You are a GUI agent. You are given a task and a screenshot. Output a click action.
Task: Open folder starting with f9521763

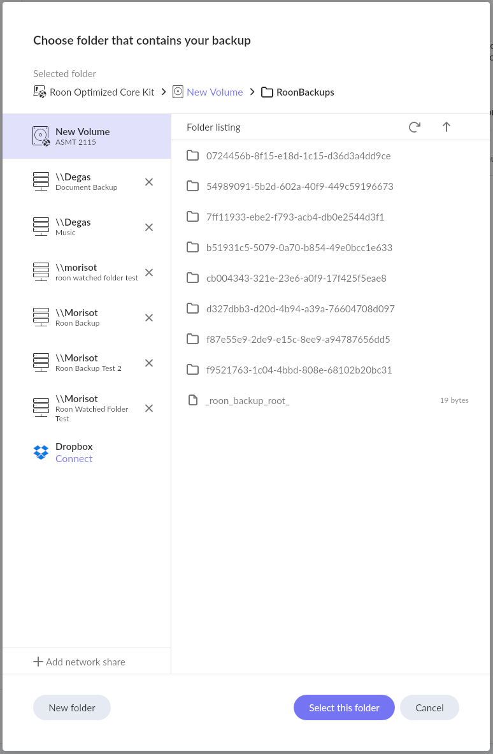coord(299,370)
